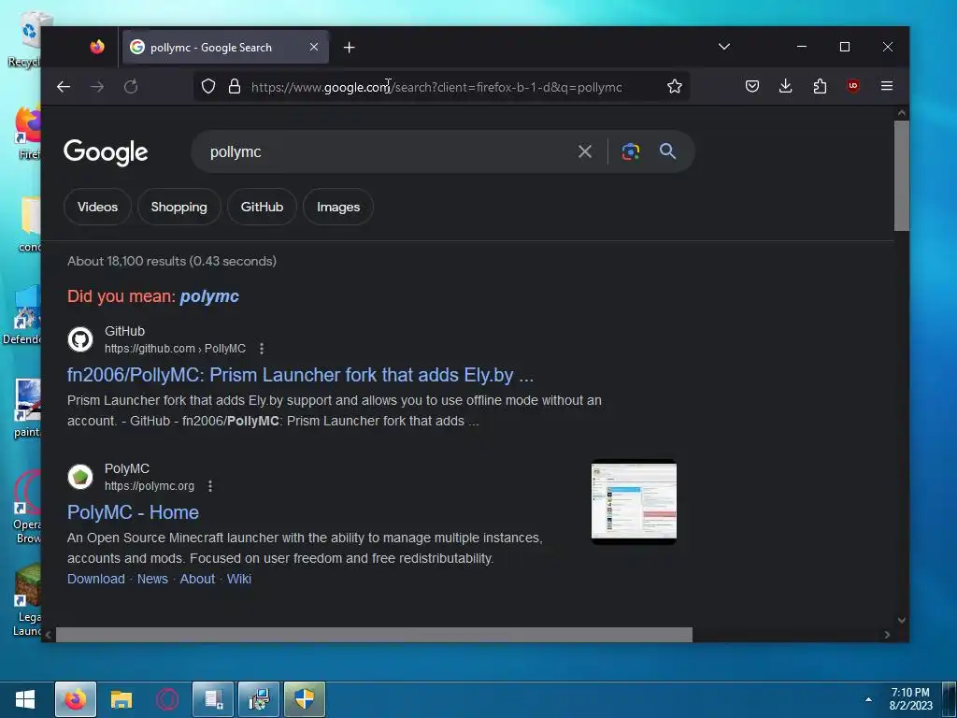Select the Shopping filter chip
This screenshot has height=718, width=957.
point(179,207)
